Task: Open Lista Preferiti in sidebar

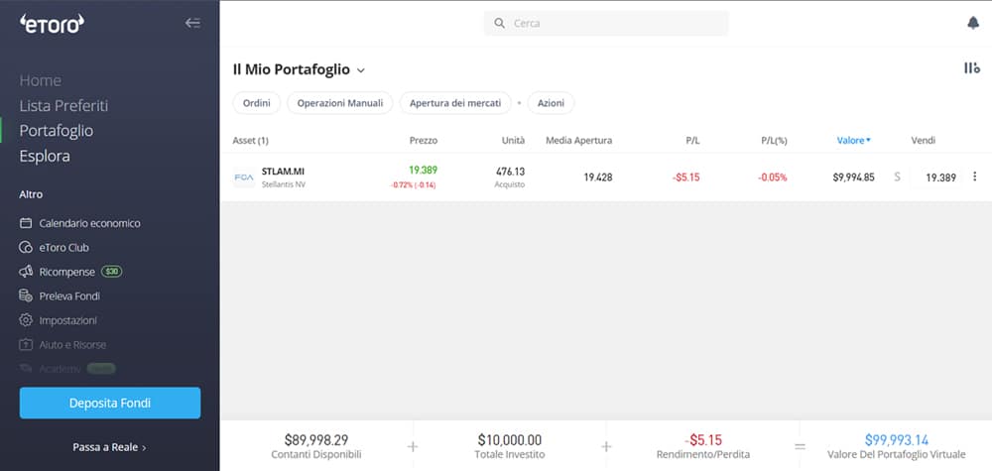Action: click(63, 105)
